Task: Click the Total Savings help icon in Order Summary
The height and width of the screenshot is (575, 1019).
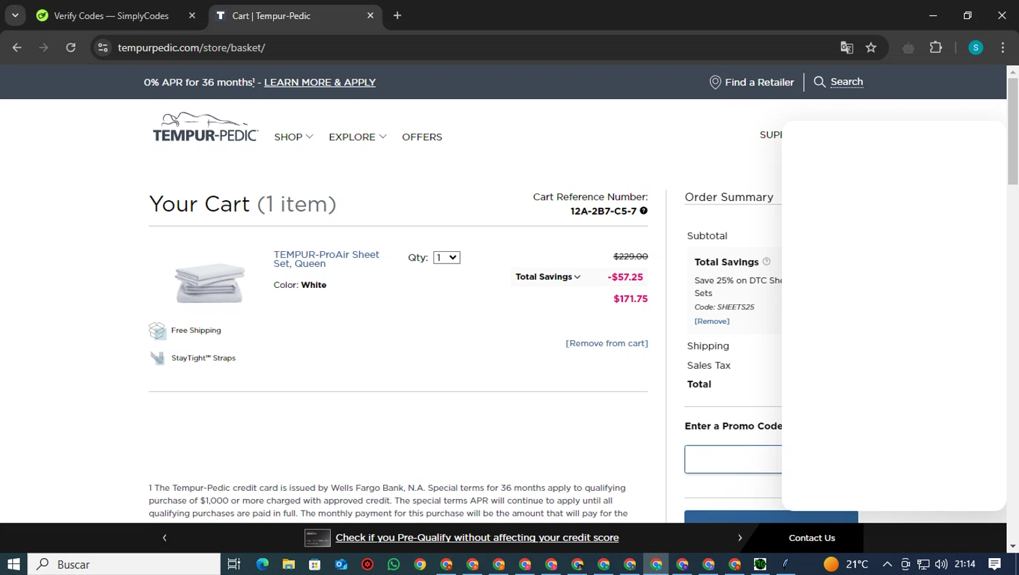Action: pos(766,261)
